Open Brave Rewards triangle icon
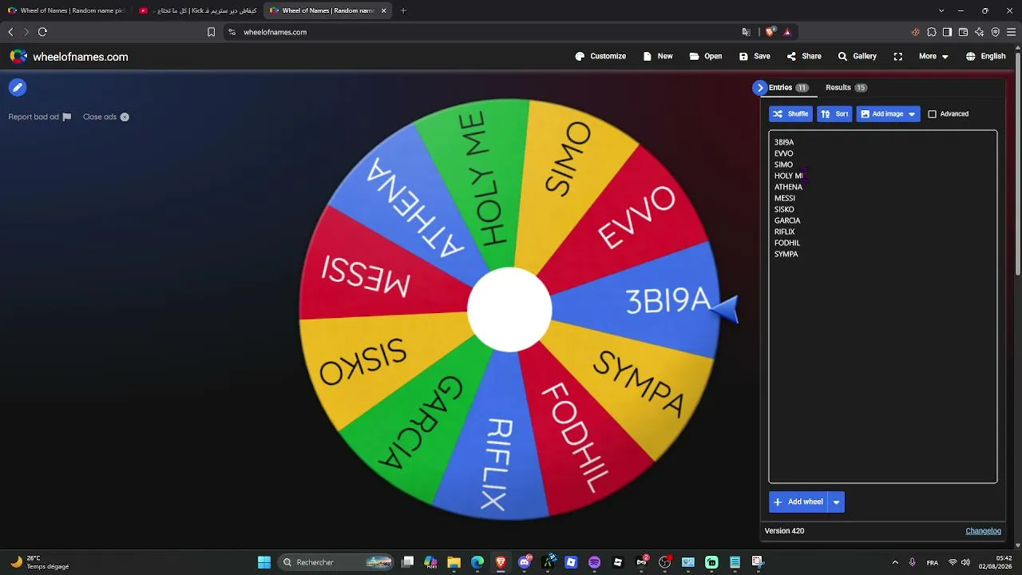The width and height of the screenshot is (1022, 575). [x=787, y=32]
